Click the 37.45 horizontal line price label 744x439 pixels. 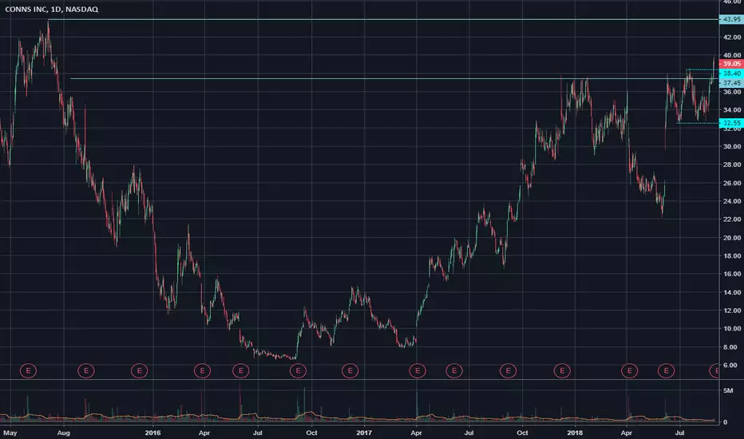click(731, 82)
